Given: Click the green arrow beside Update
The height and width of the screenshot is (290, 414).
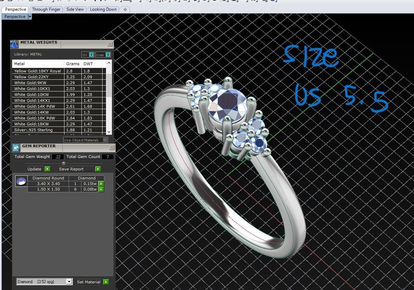Looking at the screenshot, I should (47, 169).
